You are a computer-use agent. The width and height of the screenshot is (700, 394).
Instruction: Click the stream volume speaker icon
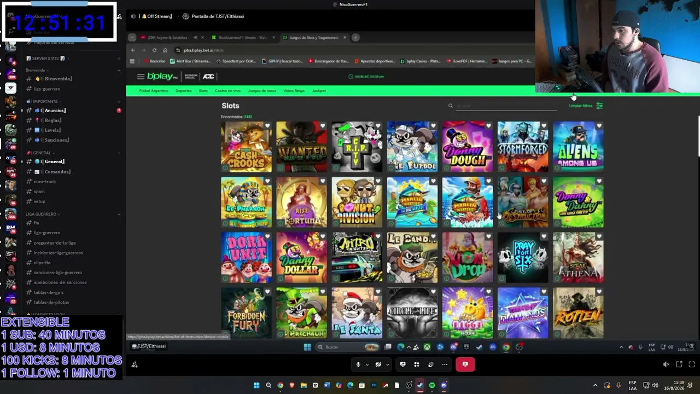point(666,364)
